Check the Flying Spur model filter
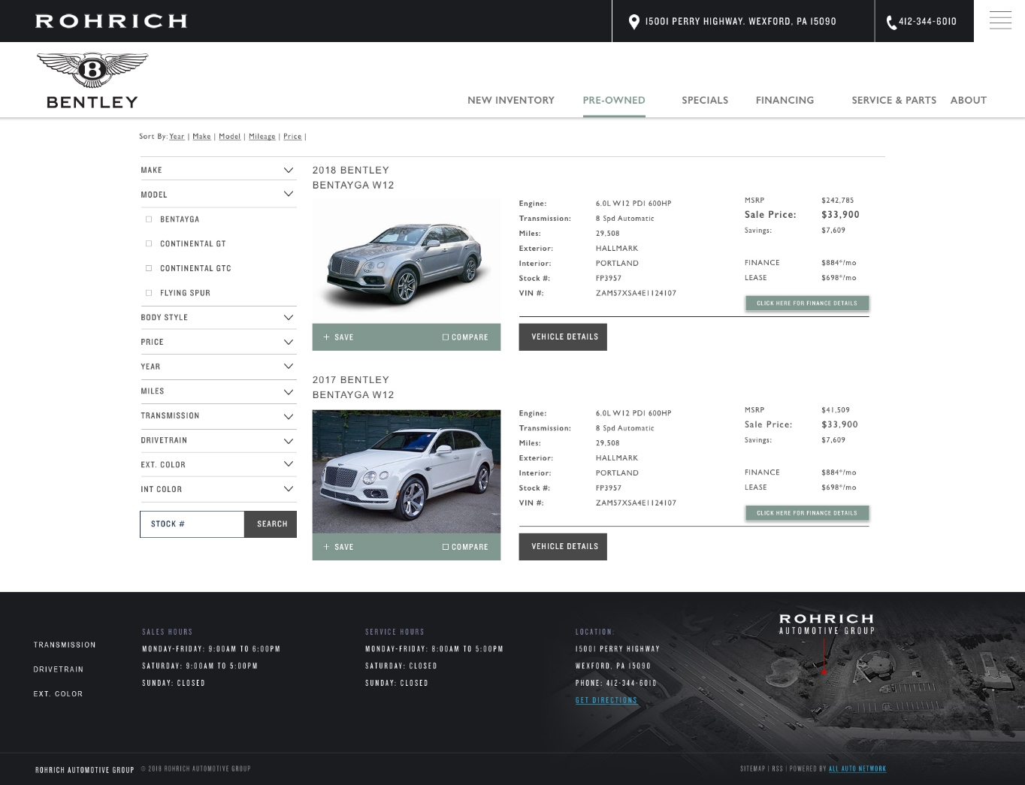Image resolution: width=1025 pixels, height=785 pixels. [149, 293]
